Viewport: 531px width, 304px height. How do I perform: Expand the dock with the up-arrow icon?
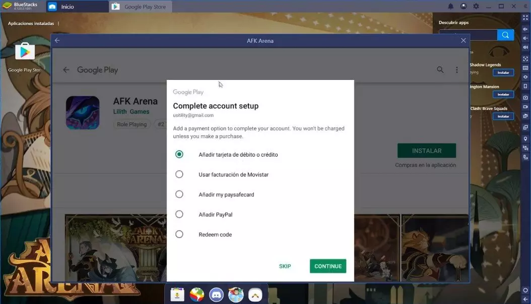pos(255,294)
